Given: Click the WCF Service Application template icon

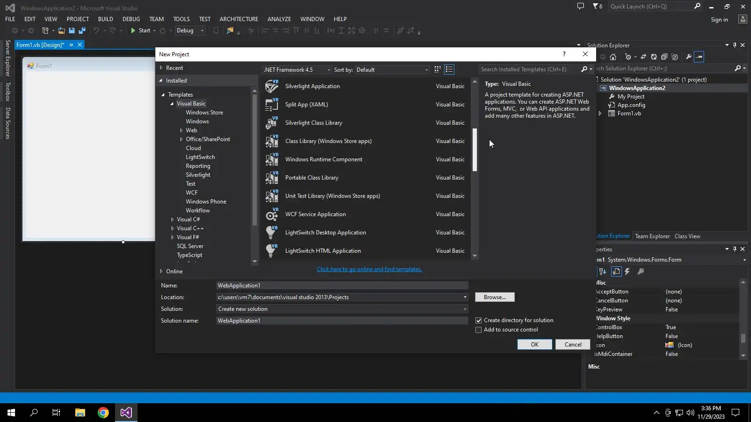Looking at the screenshot, I should [272, 214].
